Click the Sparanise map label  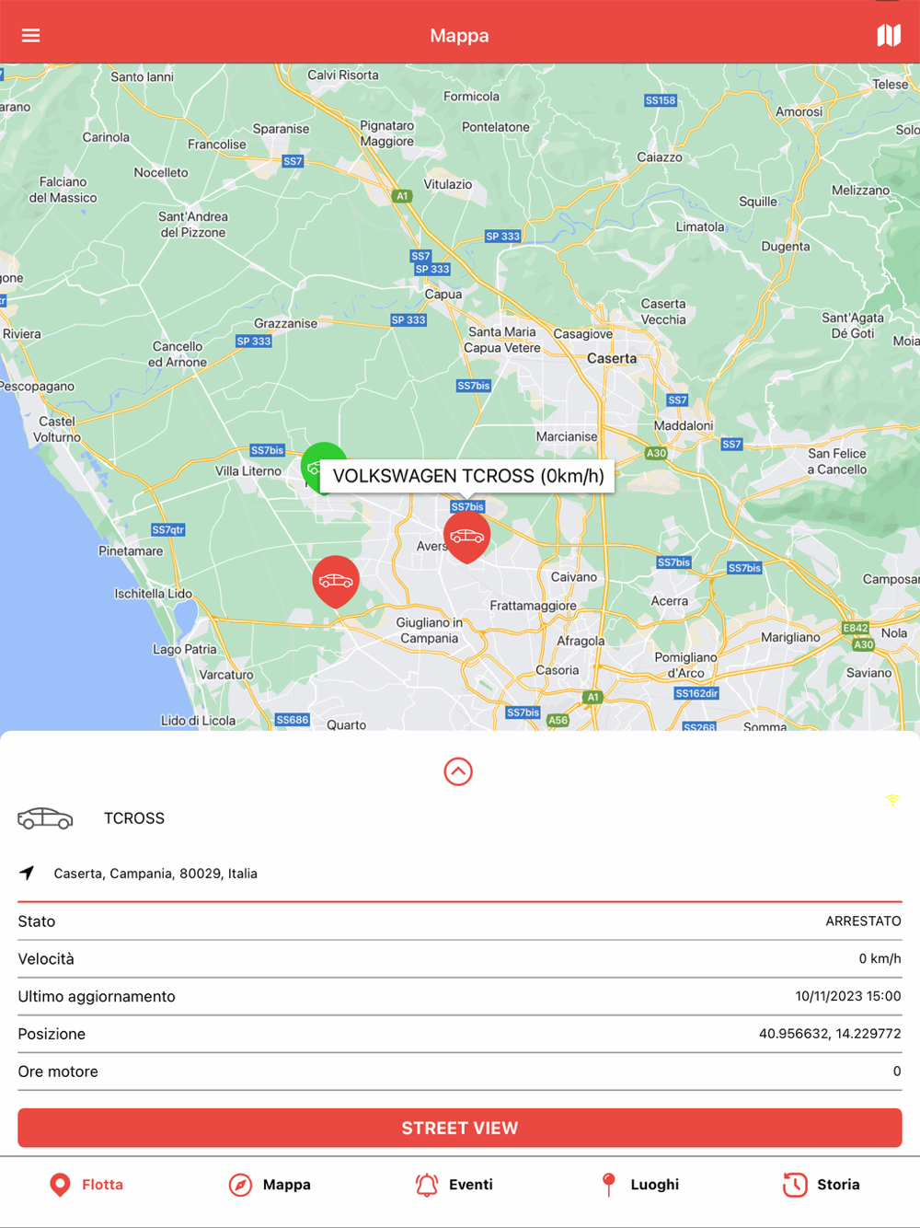[x=282, y=129]
